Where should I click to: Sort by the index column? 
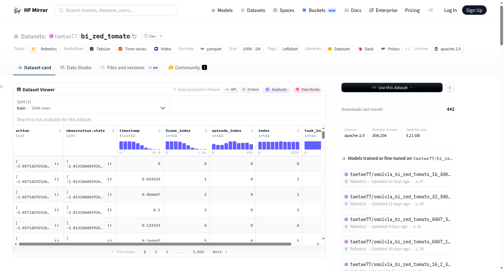pos(298,131)
